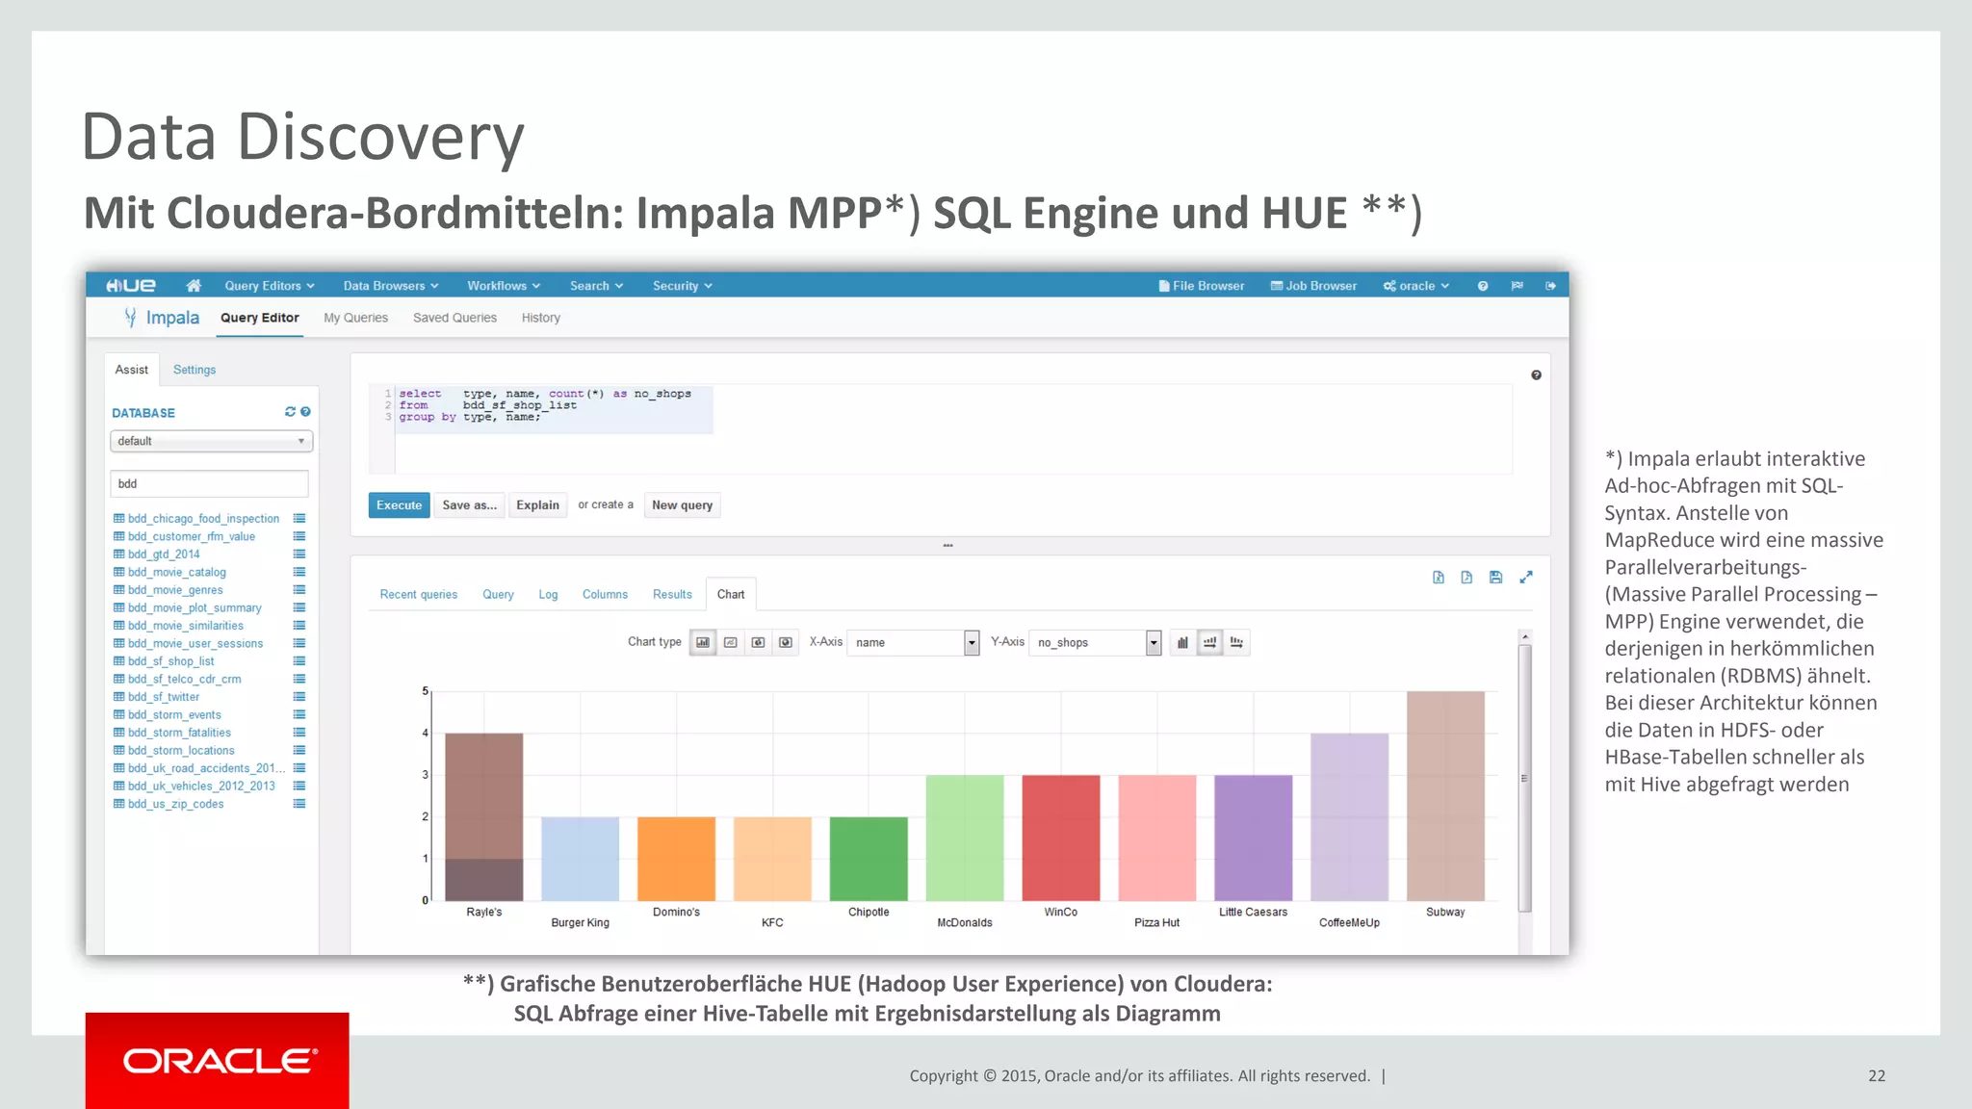Go to the Hue home icon
The width and height of the screenshot is (1972, 1109).
click(194, 286)
